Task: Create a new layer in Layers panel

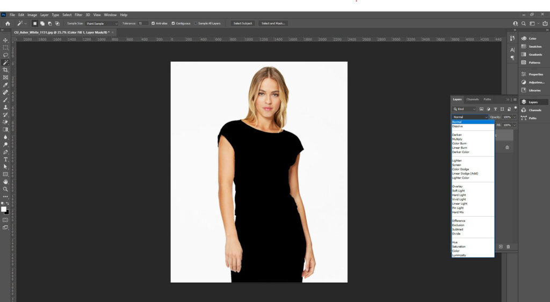Action: [x=501, y=247]
